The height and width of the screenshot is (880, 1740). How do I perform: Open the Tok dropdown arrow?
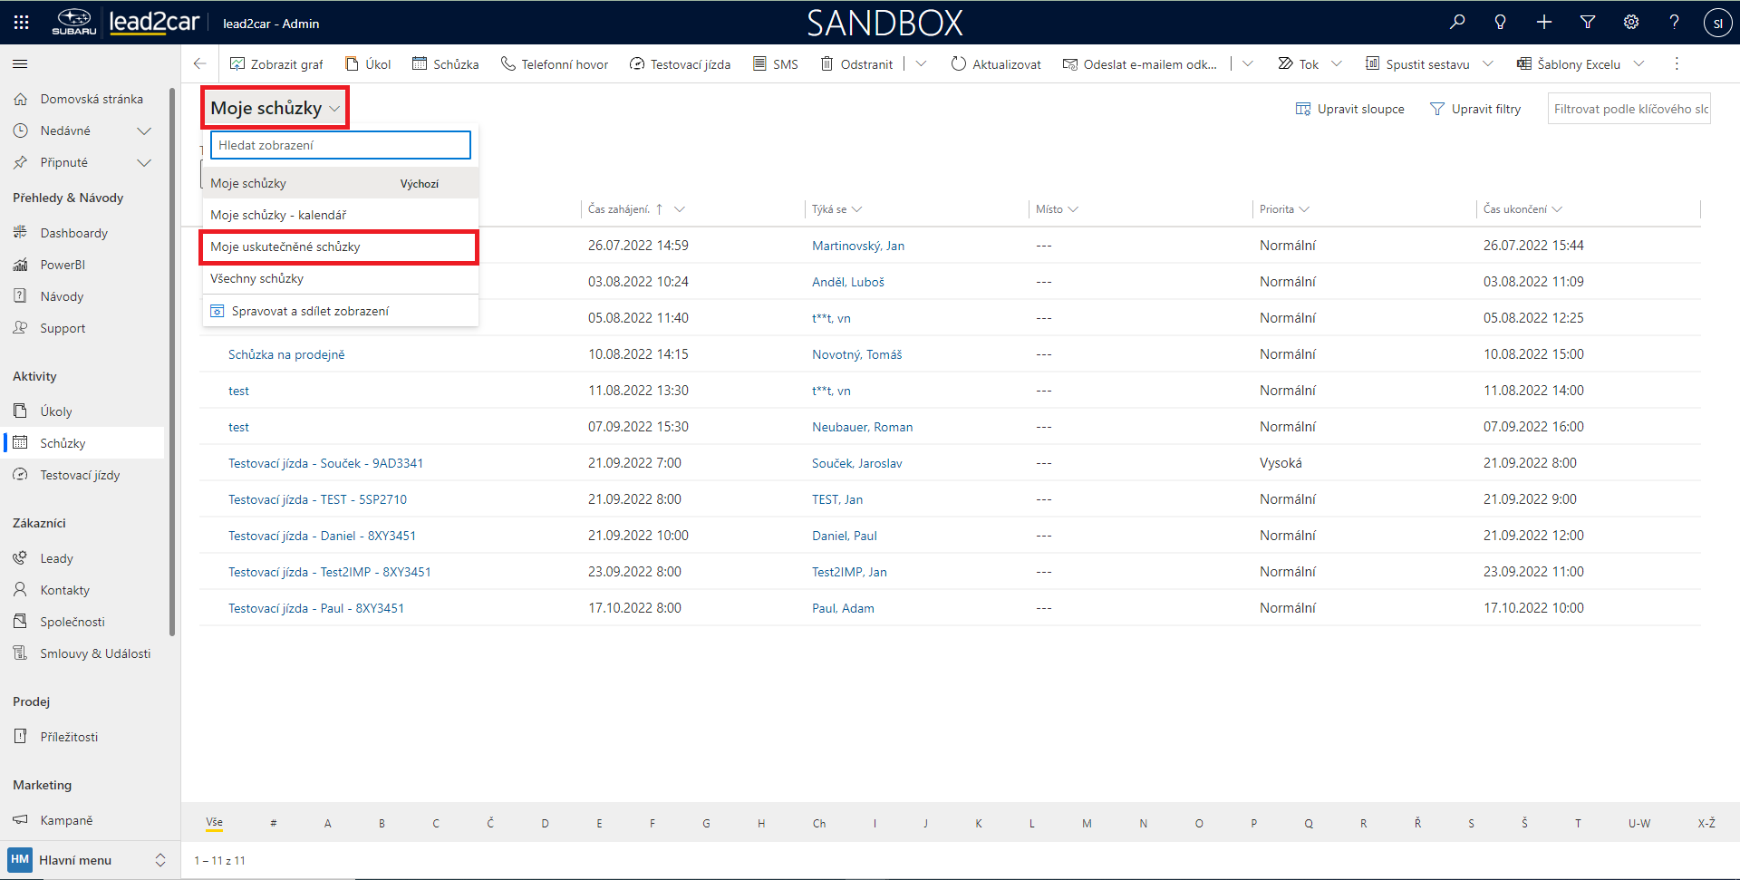[x=1336, y=64]
